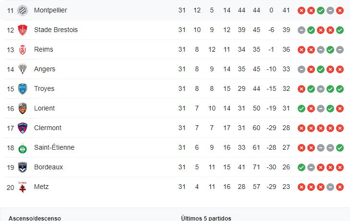Click the Lorient club logo

(22, 108)
